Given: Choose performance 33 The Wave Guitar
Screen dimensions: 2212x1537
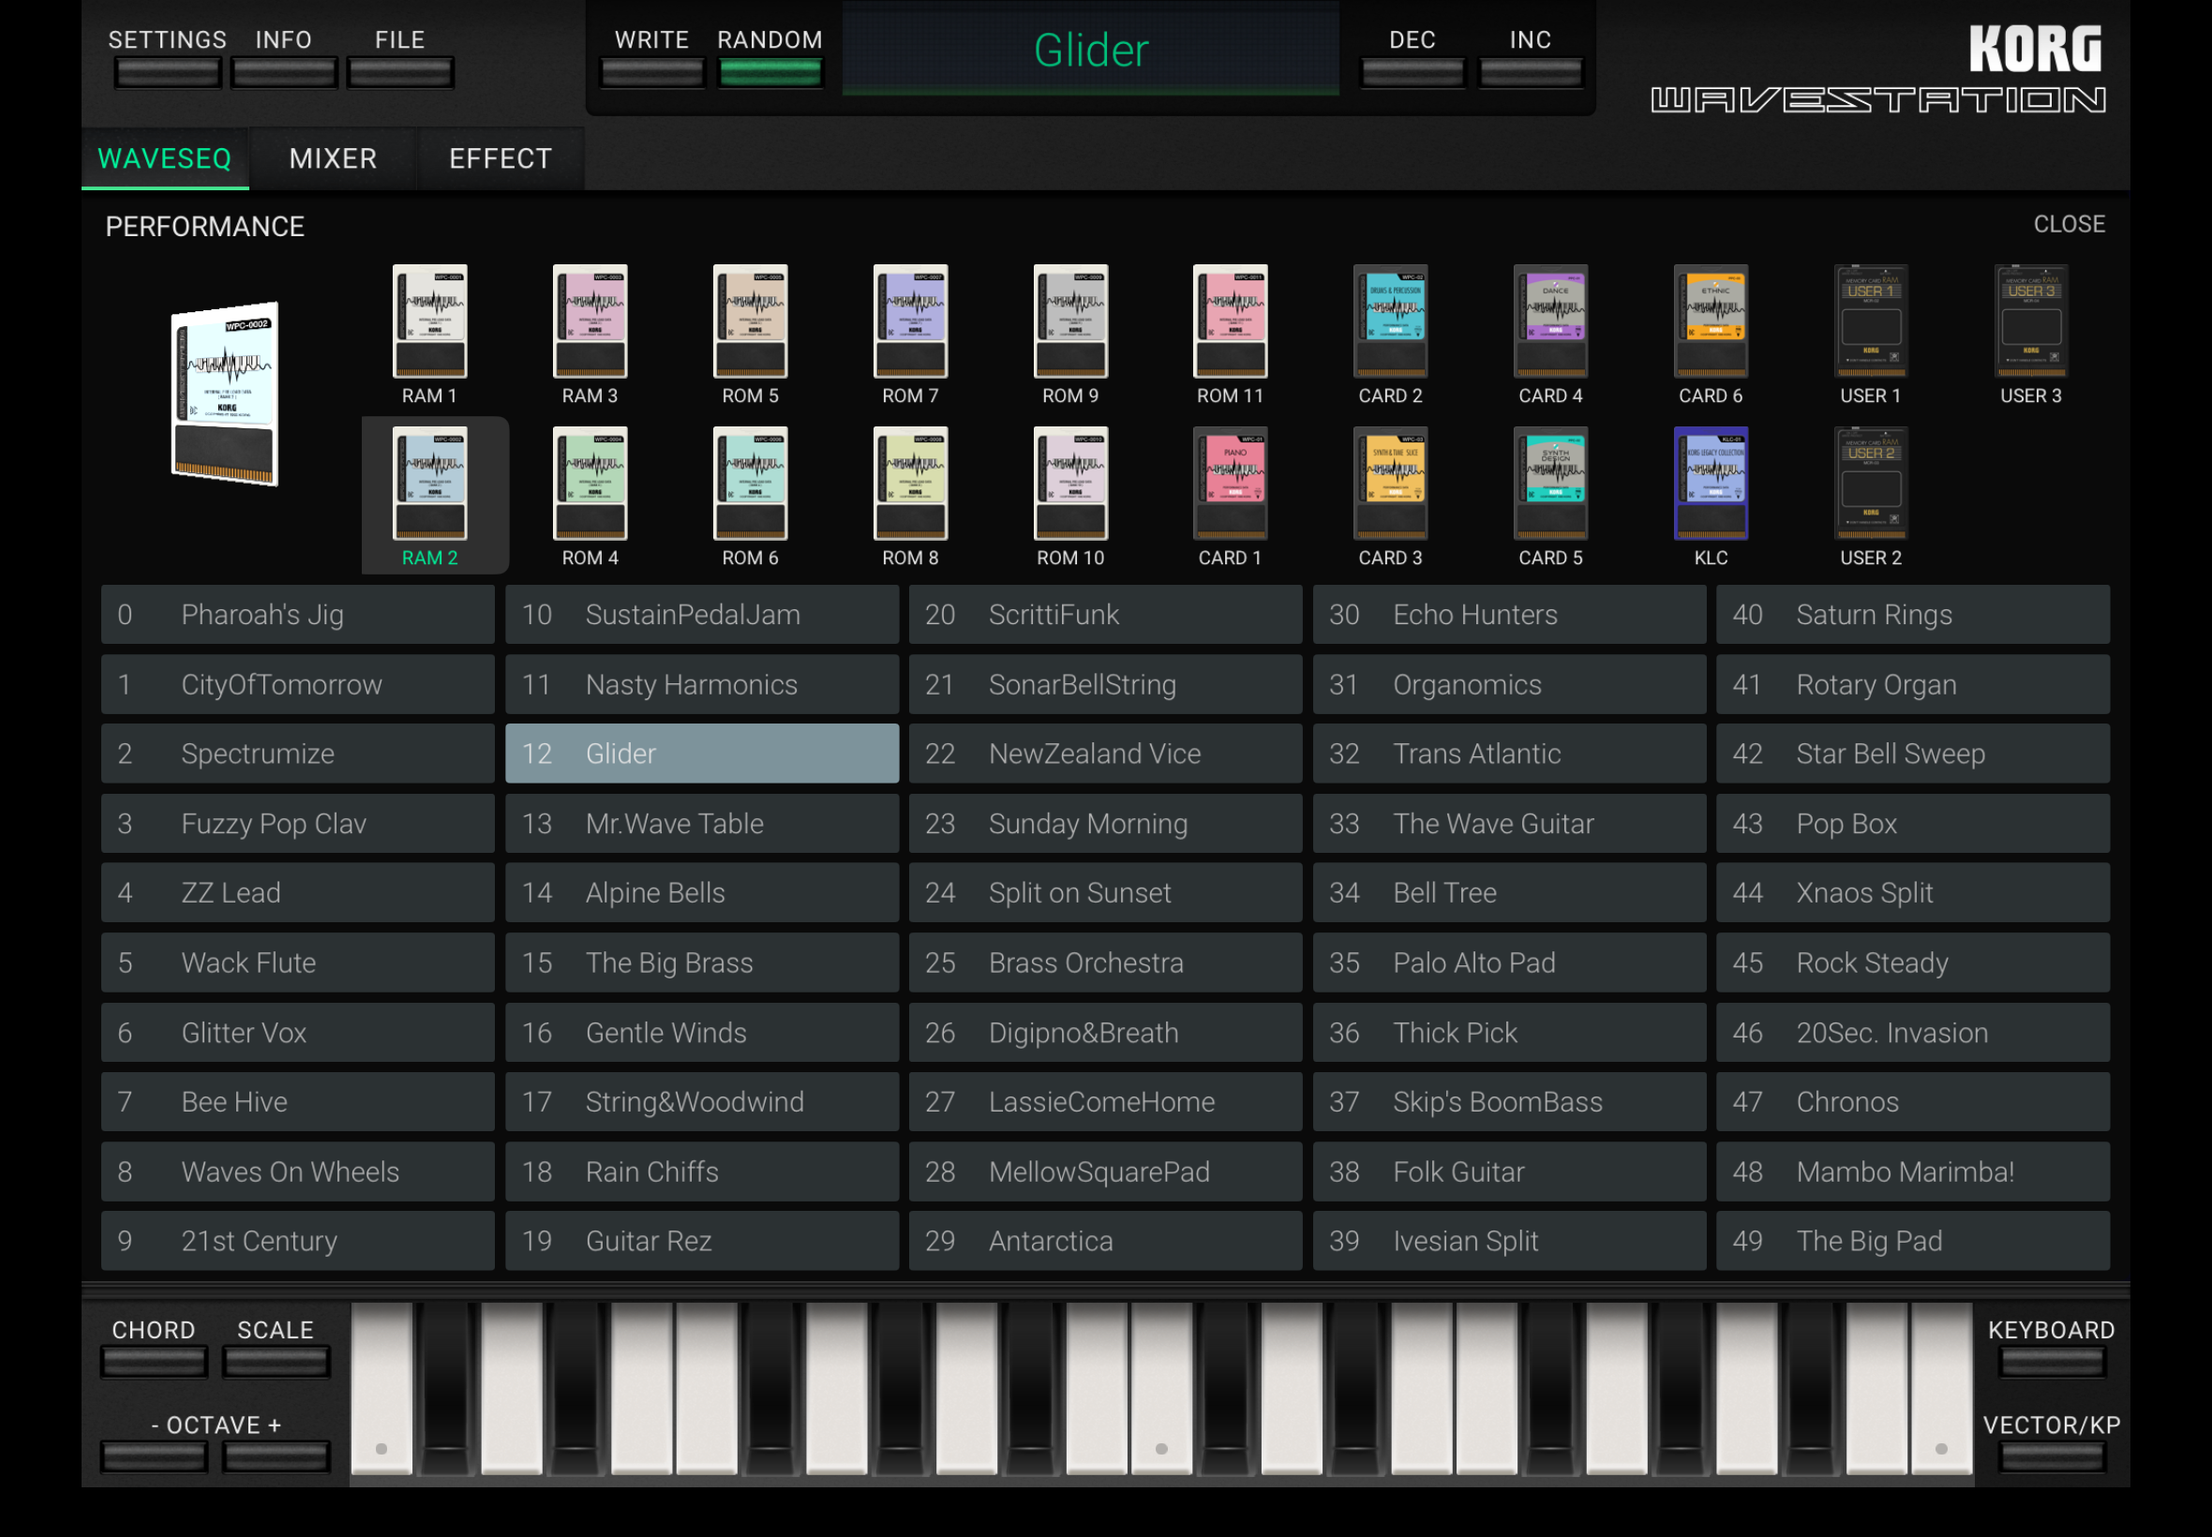Looking at the screenshot, I should tap(1510, 824).
